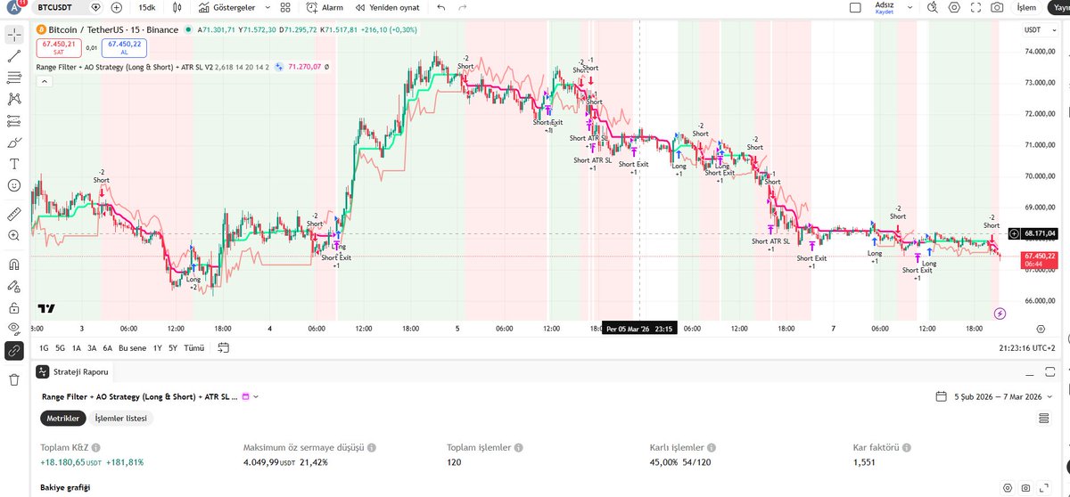Select the 5G date range
This screenshot has height=497, width=1070.
point(60,347)
